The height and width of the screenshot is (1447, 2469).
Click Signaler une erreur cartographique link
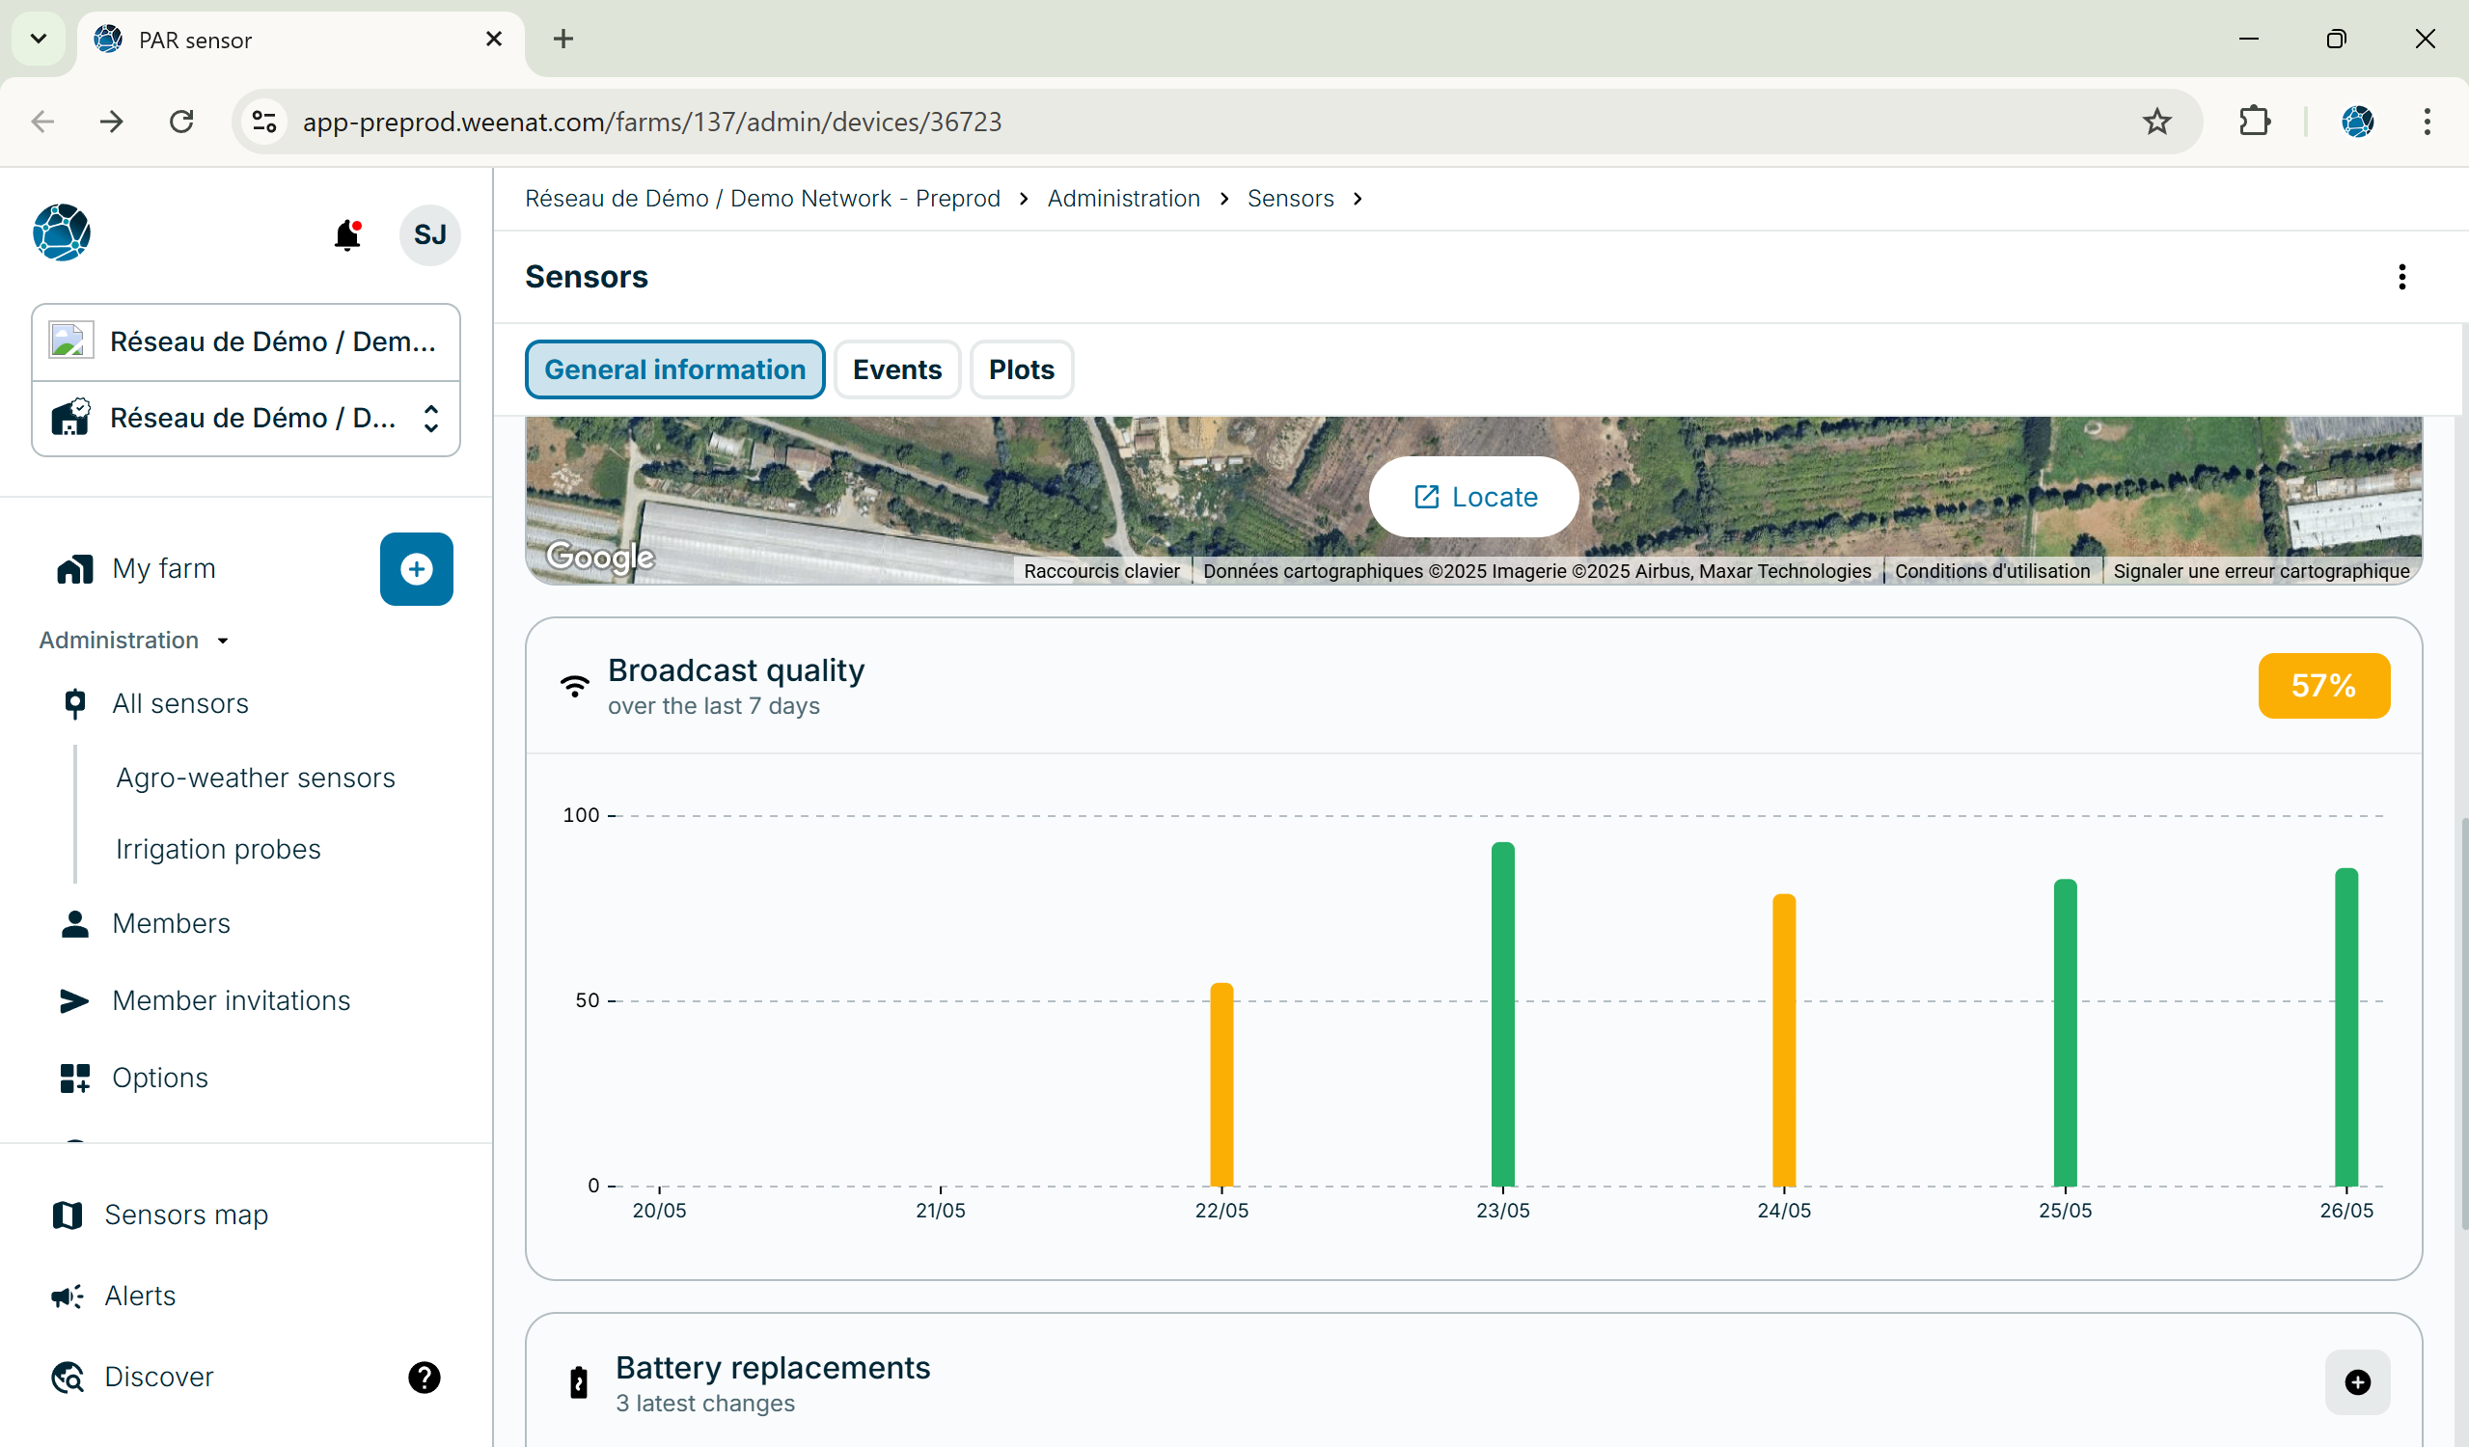pos(2262,571)
